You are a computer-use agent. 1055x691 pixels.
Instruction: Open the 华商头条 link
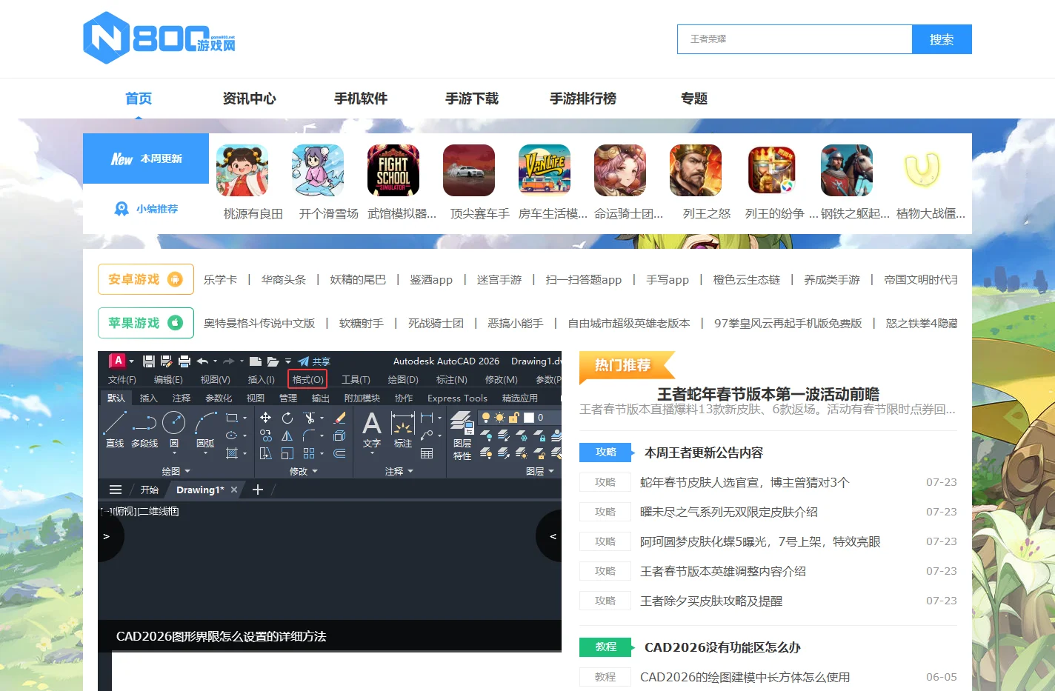[x=284, y=279]
